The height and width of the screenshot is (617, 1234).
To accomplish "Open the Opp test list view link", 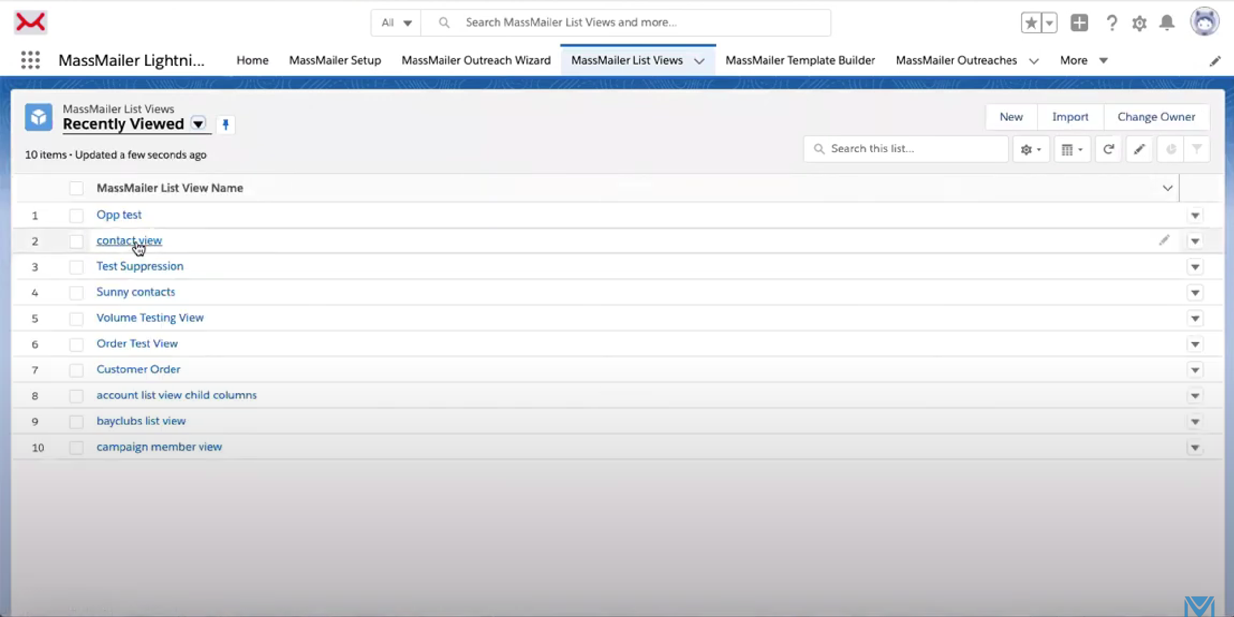I will 119,215.
